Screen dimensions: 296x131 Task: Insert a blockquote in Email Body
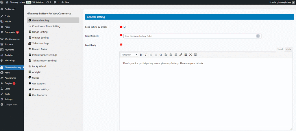pos(161,55)
